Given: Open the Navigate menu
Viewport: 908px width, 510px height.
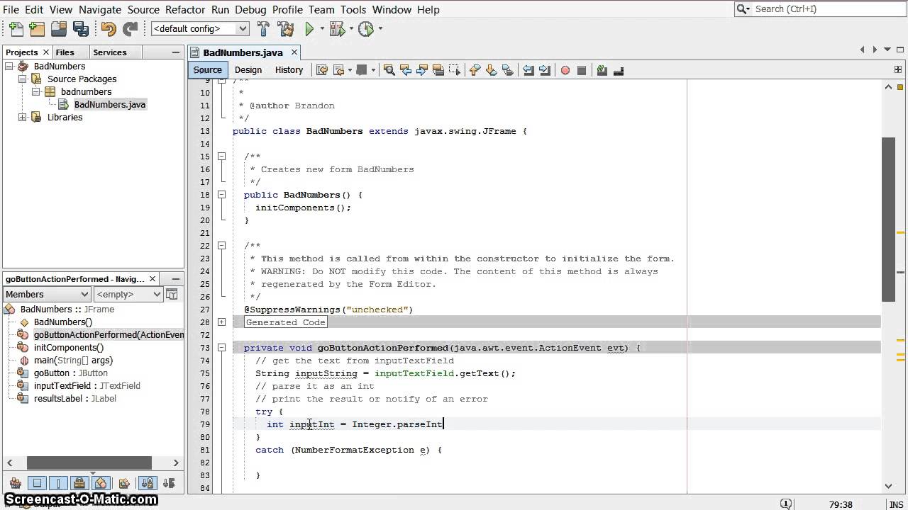Looking at the screenshot, I should tap(100, 9).
